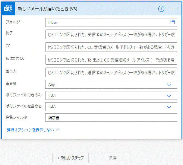The image size is (183, 165).
Task: Click the To または CC address field
Action: (x=111, y=60)
